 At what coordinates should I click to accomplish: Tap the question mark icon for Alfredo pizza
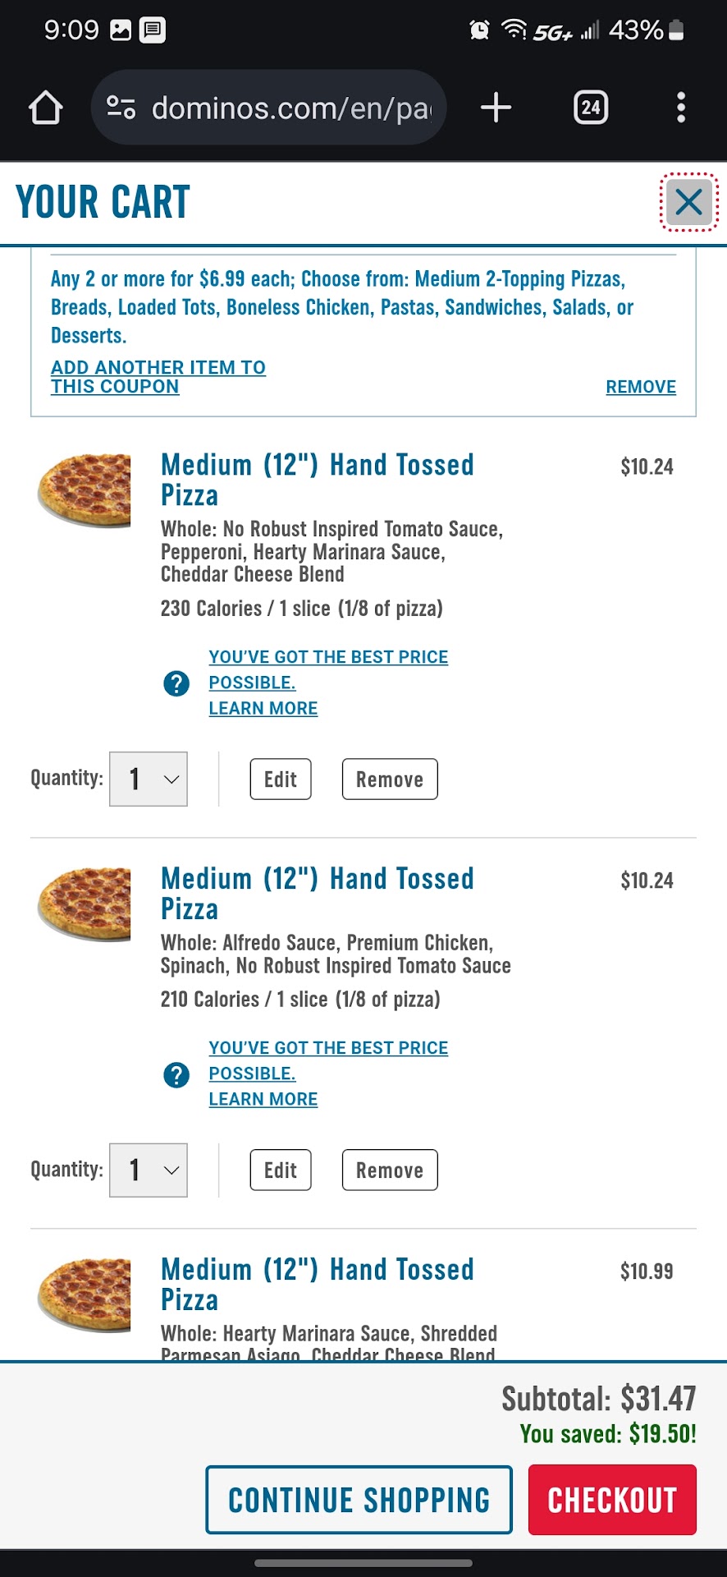pyautogui.click(x=176, y=1074)
